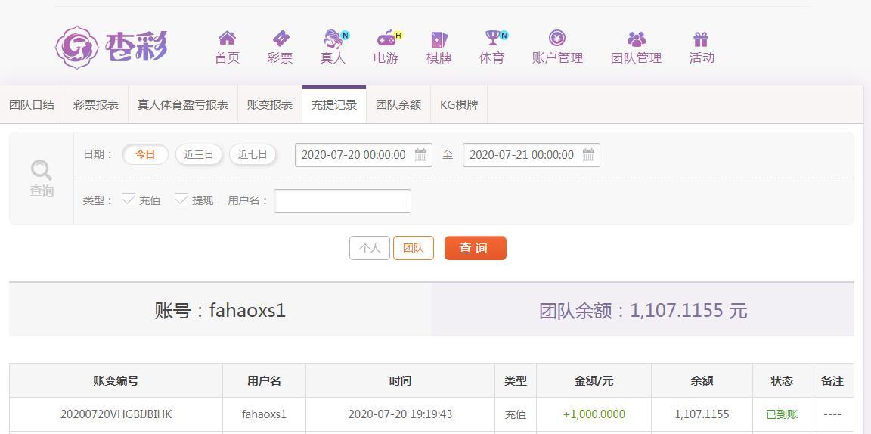Open 体育 via the trophy icon
This screenshot has height=434, width=871.
point(492,38)
